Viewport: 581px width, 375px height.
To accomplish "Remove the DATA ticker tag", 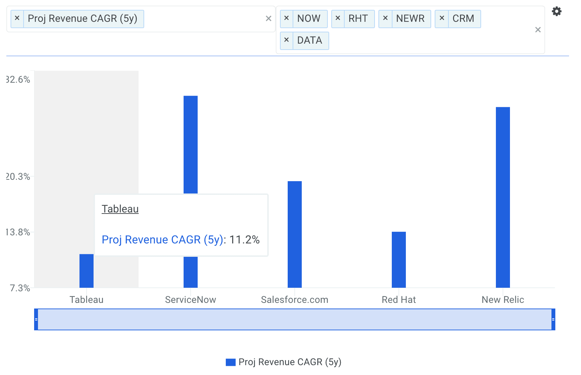I will point(286,40).
